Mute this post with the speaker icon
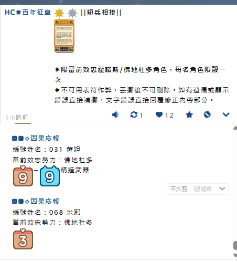This screenshot has width=237, height=262. [115, 115]
